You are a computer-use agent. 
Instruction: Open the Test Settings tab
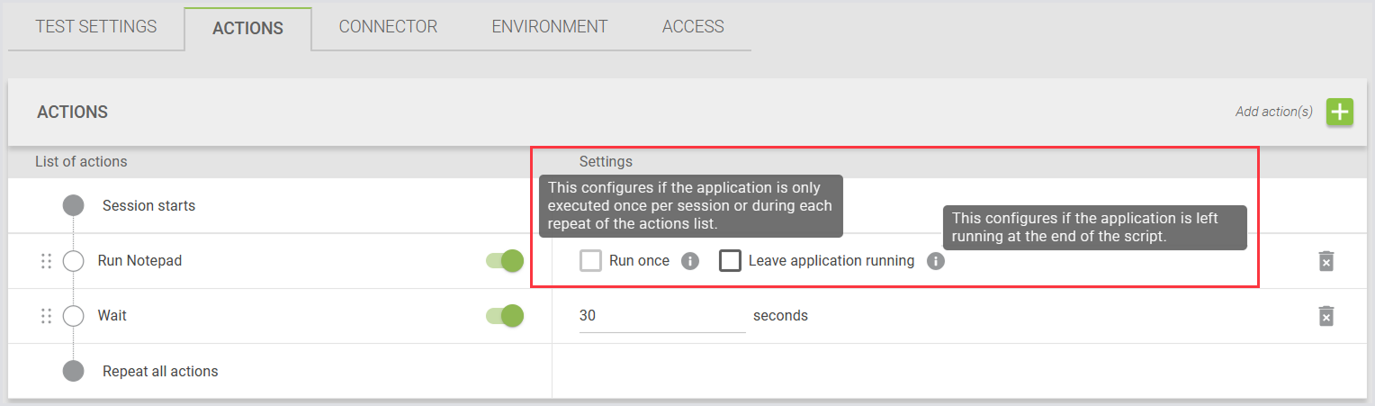click(96, 26)
